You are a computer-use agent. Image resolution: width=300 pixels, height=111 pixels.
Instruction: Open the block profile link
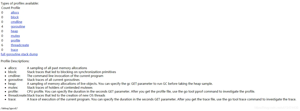(15, 17)
